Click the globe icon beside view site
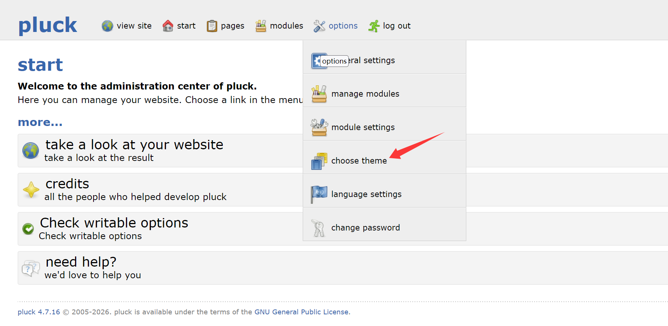The width and height of the screenshot is (668, 326). point(107,26)
